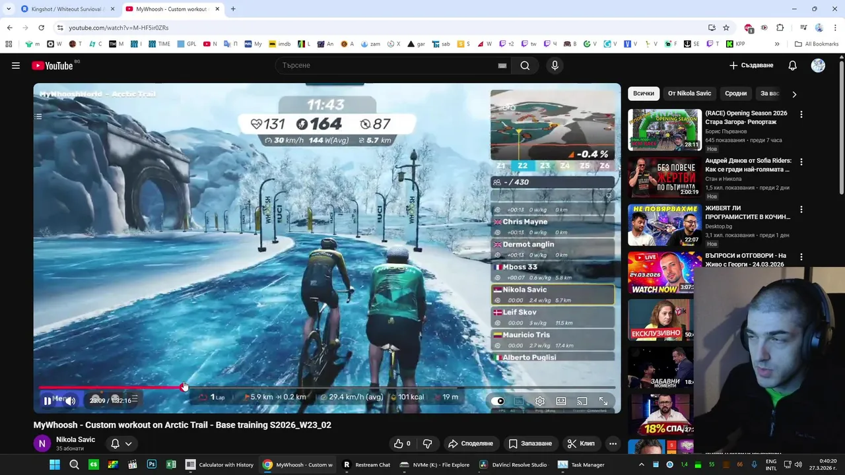Open options menu for Opening Season 2026 video
This screenshot has height=475, width=845.
[801, 114]
